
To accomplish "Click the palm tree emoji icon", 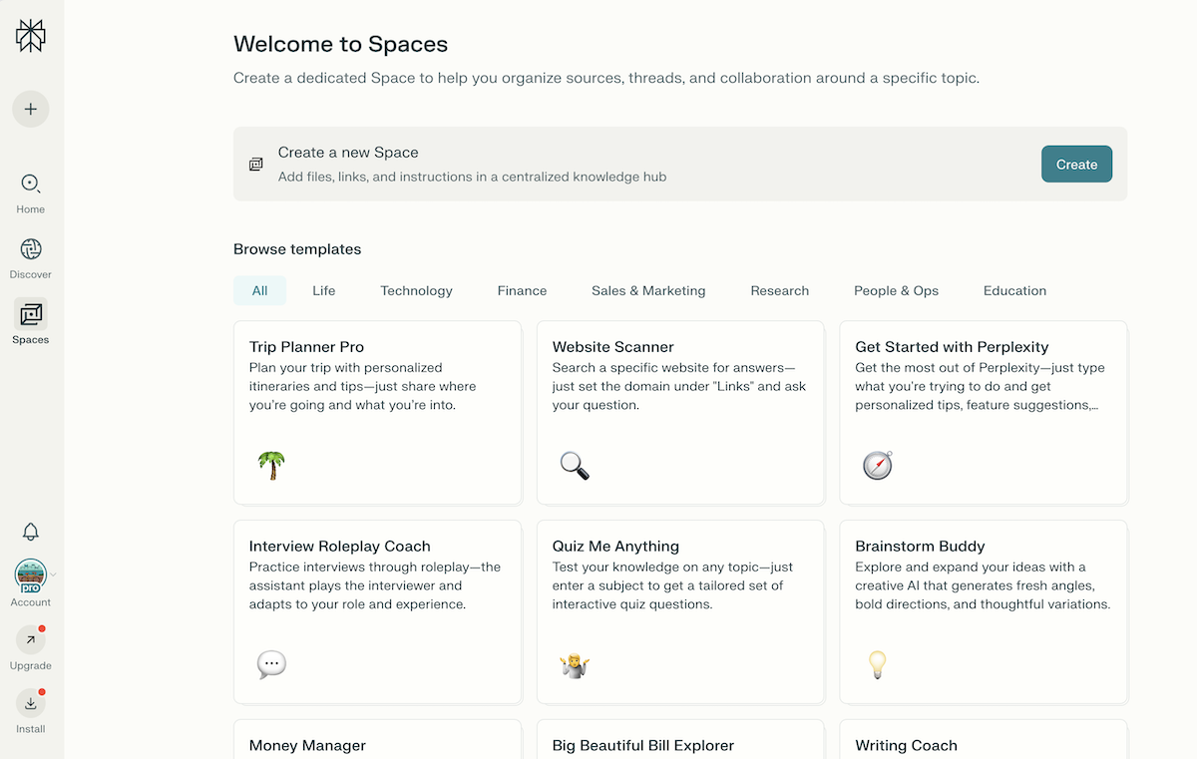I will coord(271,466).
